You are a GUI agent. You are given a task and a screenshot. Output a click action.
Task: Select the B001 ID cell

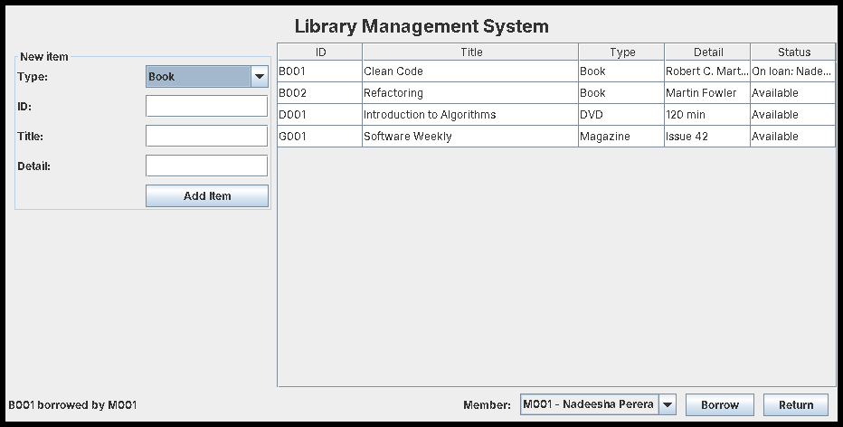point(320,71)
